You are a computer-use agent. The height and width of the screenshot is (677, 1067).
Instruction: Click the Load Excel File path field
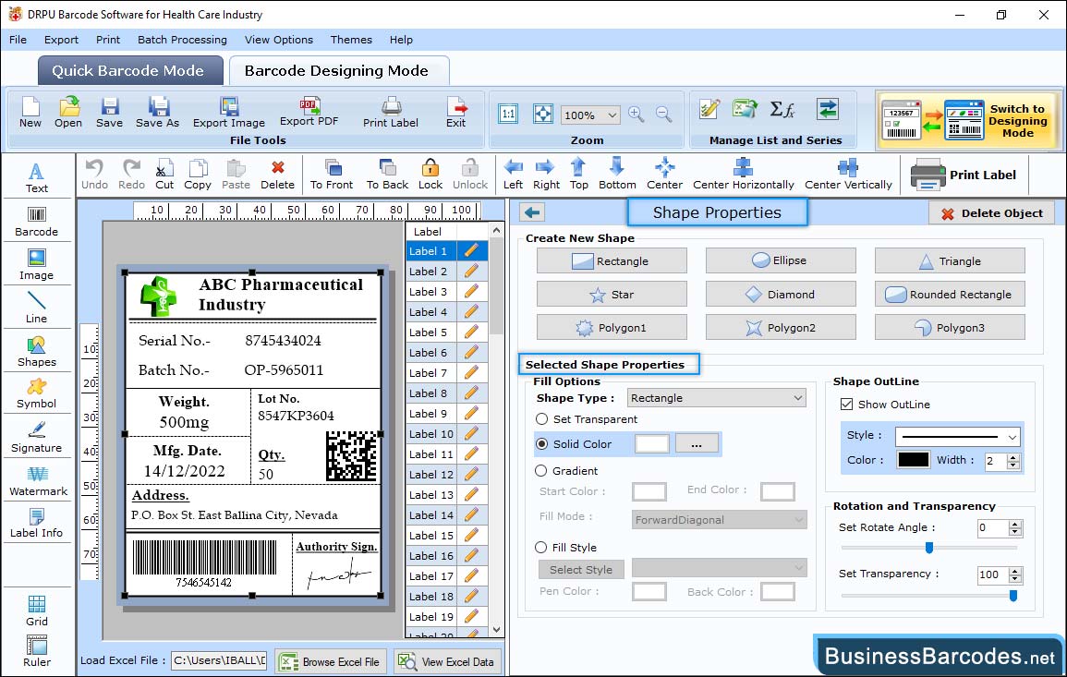pos(218,660)
